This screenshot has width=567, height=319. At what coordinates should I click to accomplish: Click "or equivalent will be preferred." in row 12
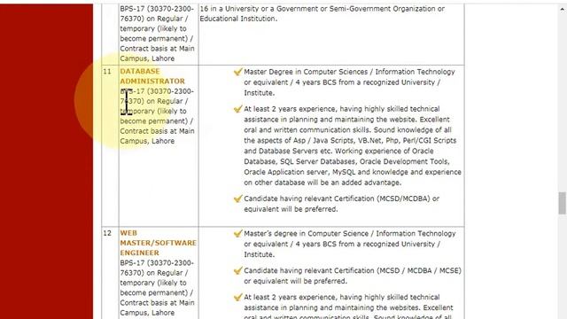(295, 281)
